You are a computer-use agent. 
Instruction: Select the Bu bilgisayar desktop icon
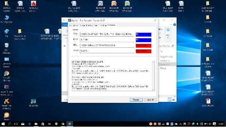[x=7, y=19]
